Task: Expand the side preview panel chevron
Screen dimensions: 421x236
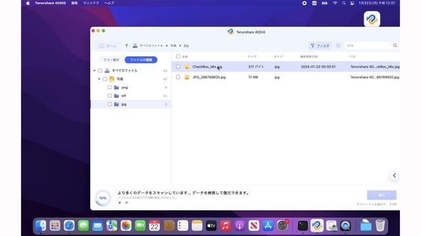Action: [394, 176]
